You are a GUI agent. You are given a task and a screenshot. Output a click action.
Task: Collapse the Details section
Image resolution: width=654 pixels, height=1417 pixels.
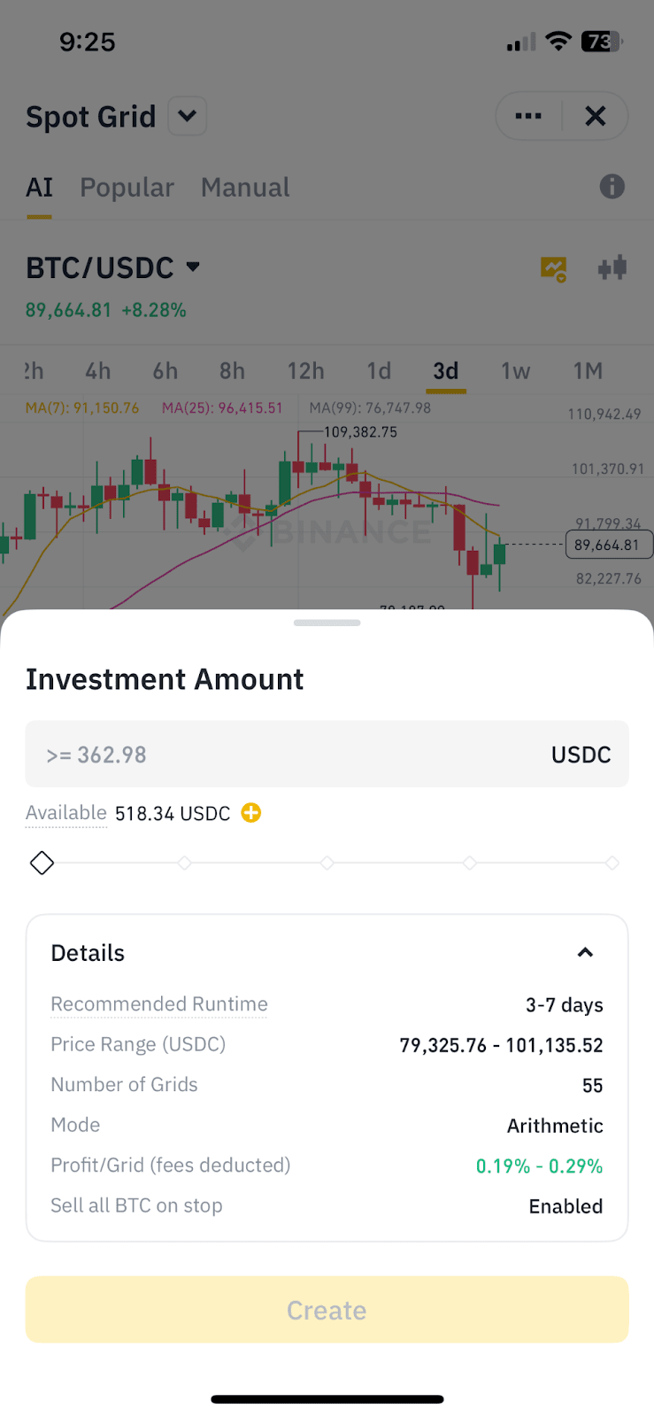click(x=585, y=953)
